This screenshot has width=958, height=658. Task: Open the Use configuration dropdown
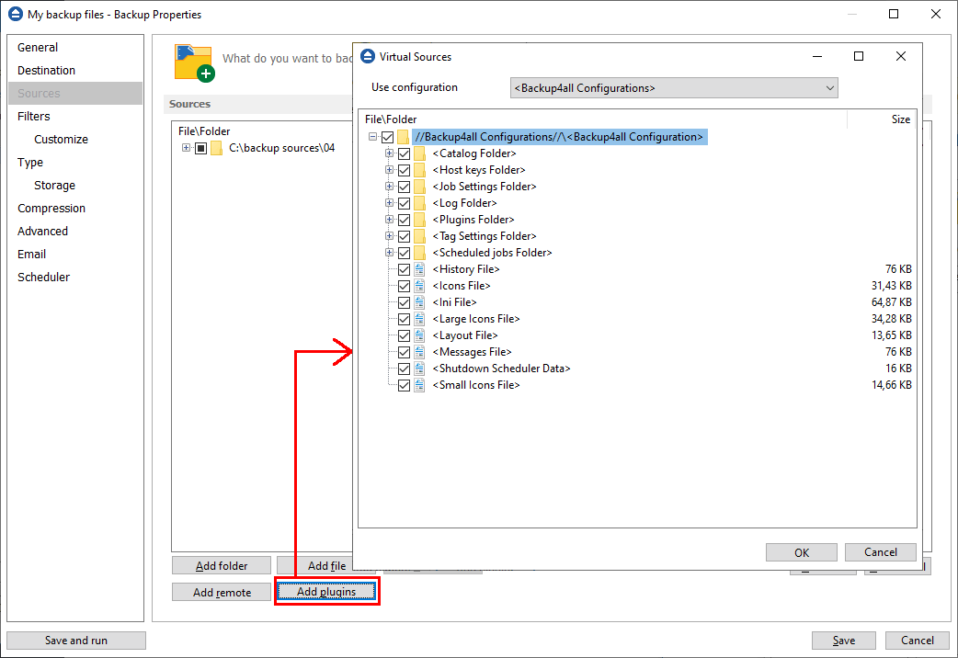click(x=674, y=88)
